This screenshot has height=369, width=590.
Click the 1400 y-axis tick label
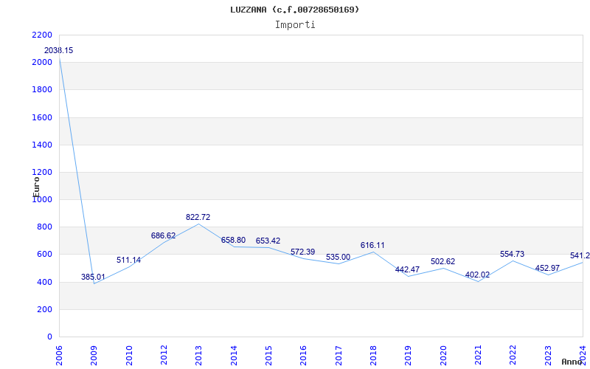coord(42,145)
